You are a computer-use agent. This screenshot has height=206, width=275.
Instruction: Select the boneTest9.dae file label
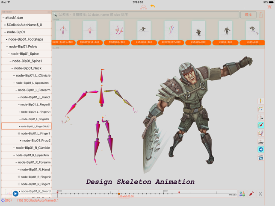pyautogui.click(x=171, y=43)
